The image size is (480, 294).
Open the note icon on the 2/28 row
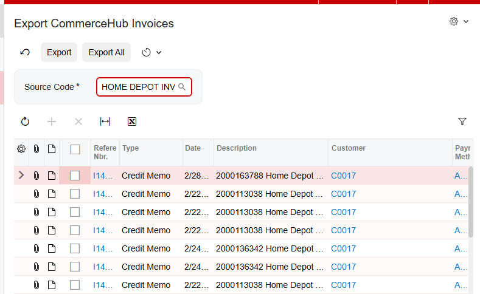[52, 176]
